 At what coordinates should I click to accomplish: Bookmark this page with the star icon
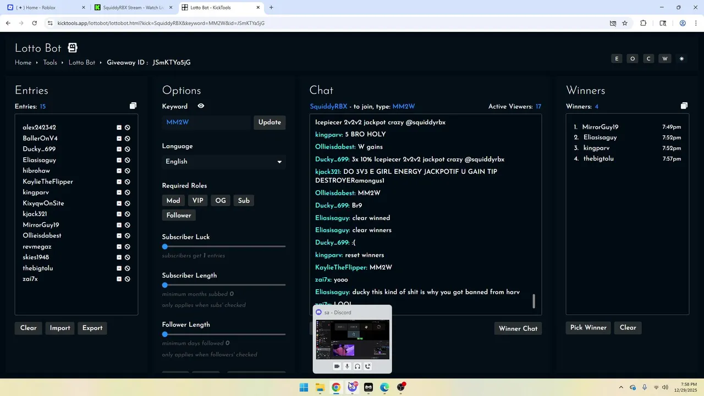click(625, 23)
